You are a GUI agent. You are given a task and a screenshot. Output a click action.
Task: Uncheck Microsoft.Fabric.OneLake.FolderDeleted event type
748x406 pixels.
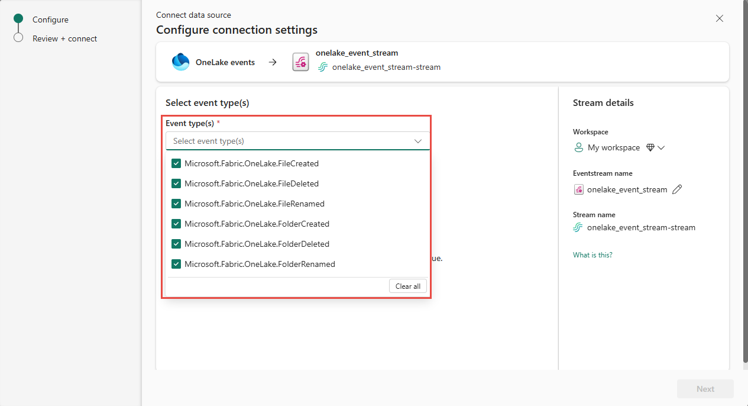click(176, 243)
